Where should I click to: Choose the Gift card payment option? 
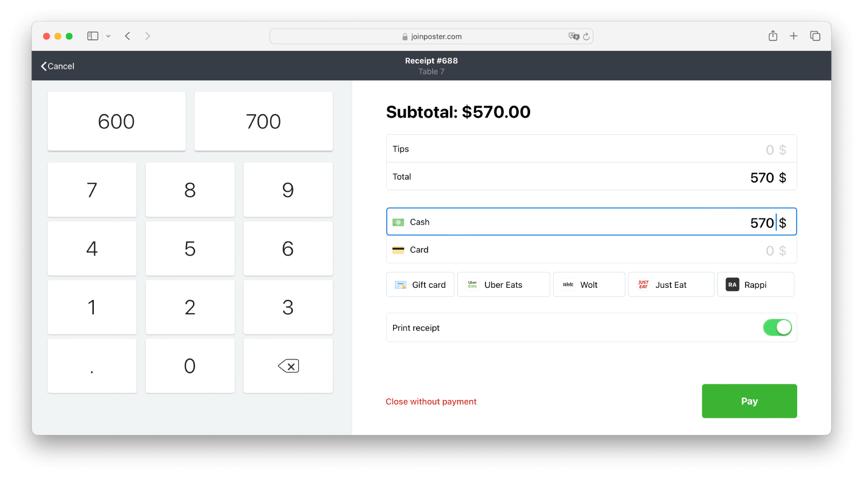tap(420, 285)
